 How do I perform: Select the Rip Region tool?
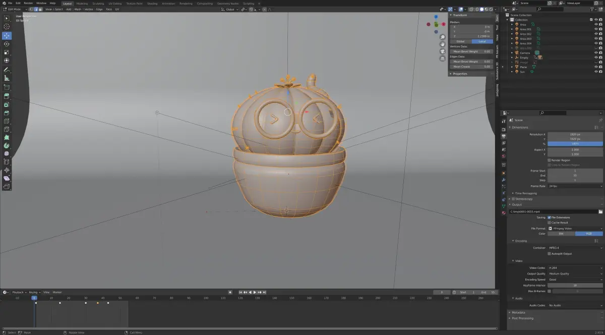7,186
